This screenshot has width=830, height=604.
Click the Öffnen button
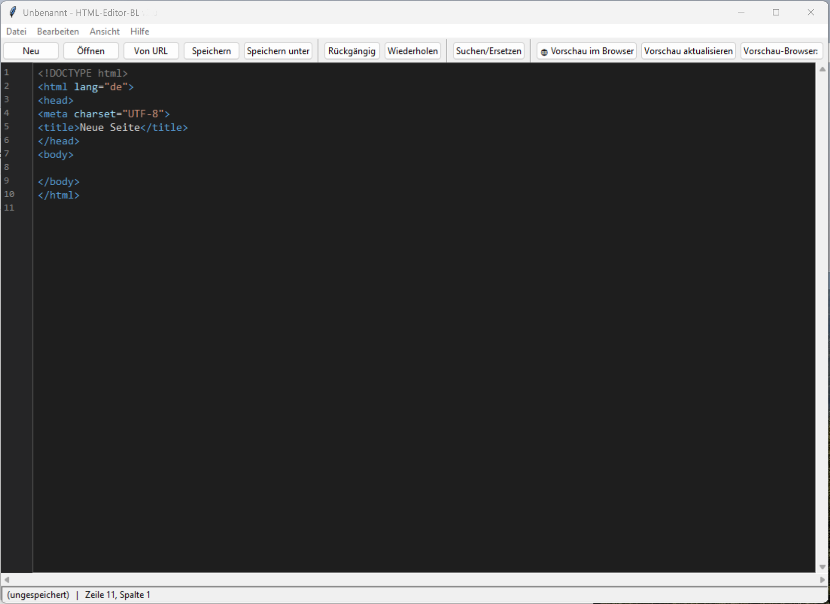(91, 51)
